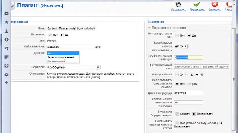
Task: Set Включен (Enabled) to Да
Action: (61, 35)
